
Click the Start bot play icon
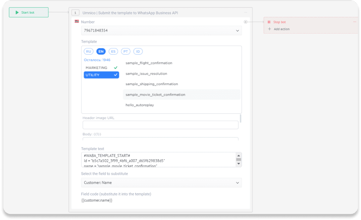[17, 12]
